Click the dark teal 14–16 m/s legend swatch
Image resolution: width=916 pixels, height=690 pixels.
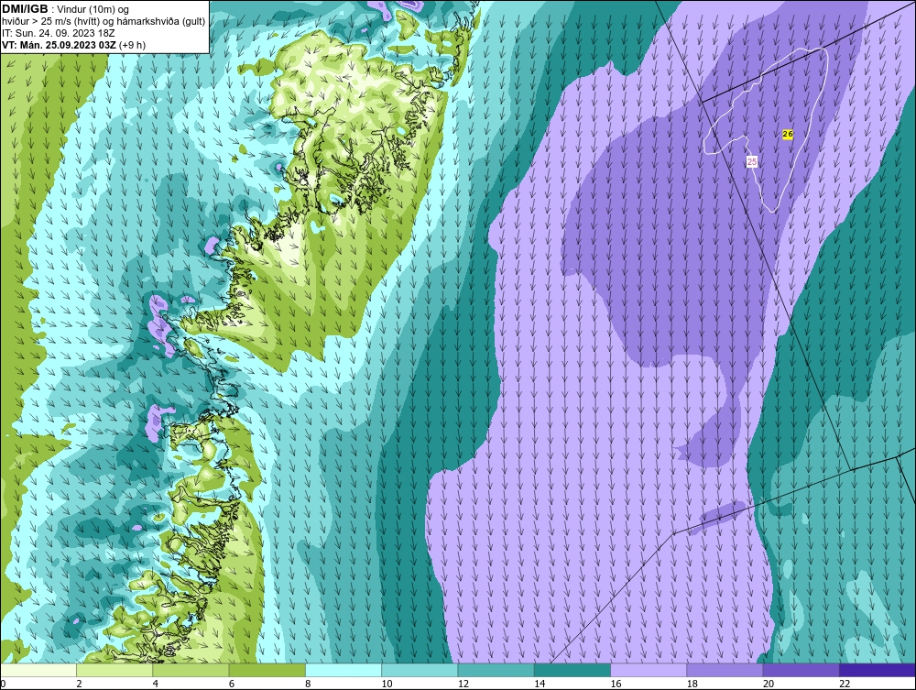point(572,670)
